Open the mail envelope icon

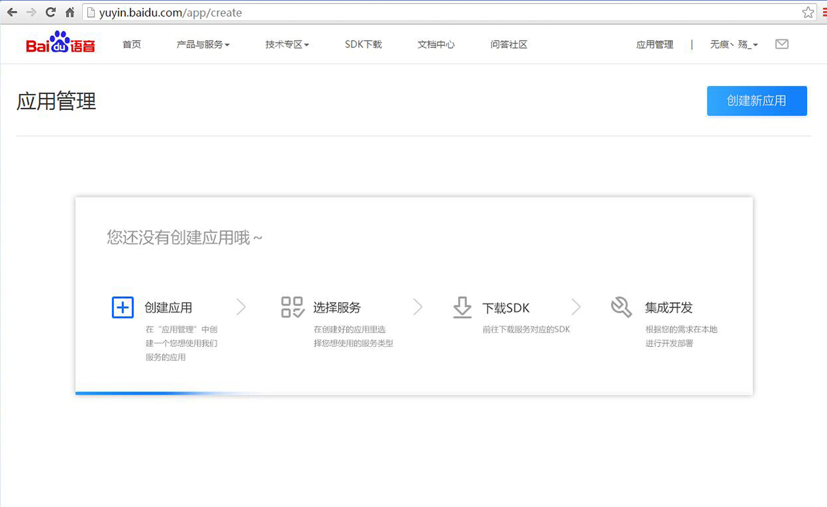coord(782,44)
